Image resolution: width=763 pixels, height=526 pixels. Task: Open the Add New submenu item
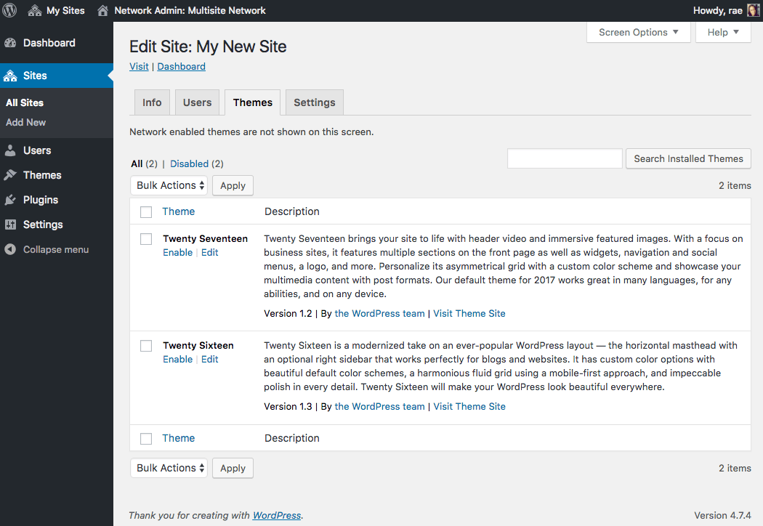[x=25, y=123]
